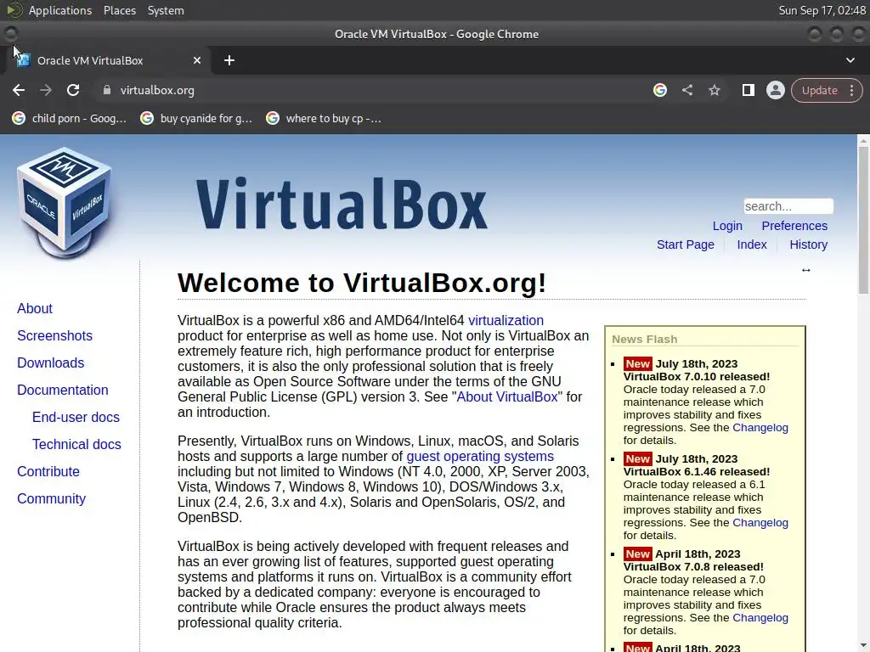
Task: Click the page vertical scrollbar thumb
Action: [863, 221]
